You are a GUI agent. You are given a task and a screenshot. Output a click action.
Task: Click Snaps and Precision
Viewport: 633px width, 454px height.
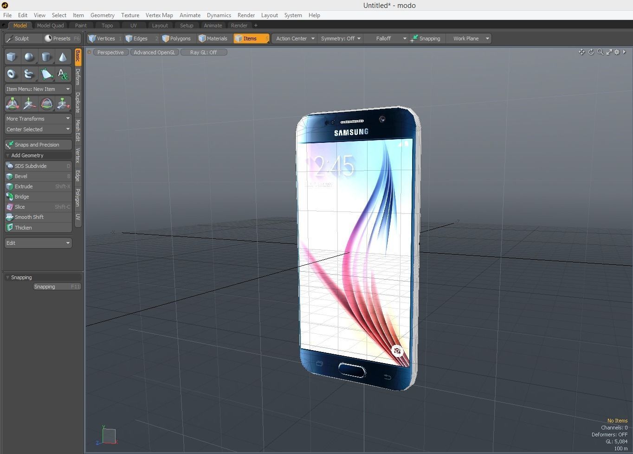click(38, 145)
